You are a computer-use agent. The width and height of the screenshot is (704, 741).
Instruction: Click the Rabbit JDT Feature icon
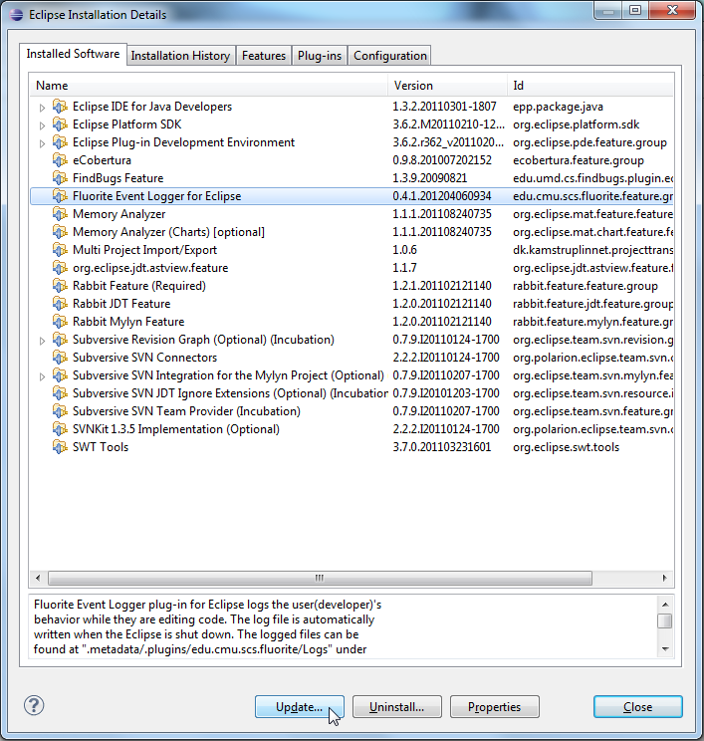pos(60,304)
